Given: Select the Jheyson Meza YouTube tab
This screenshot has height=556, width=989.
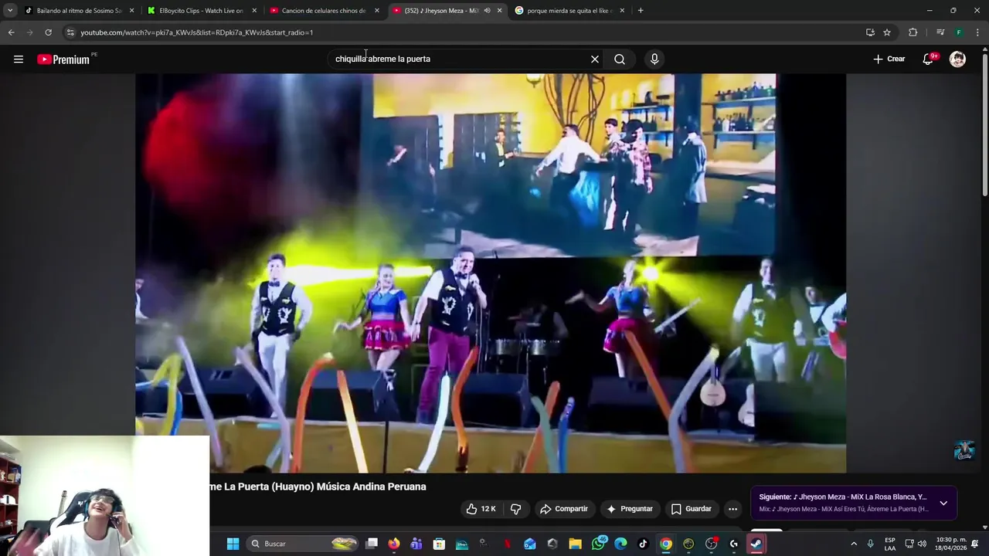Looking at the screenshot, I should point(440,11).
